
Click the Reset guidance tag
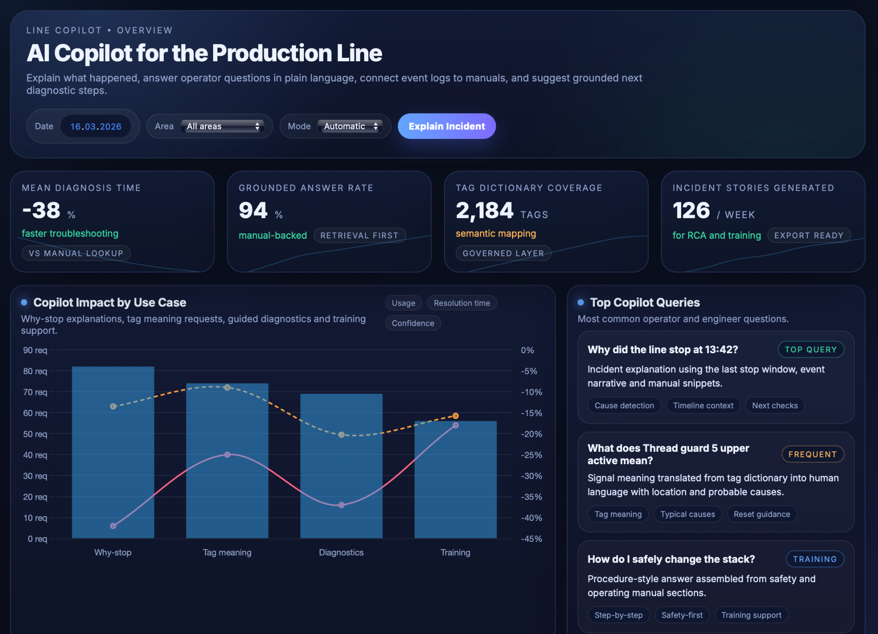click(x=761, y=514)
